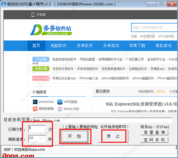Click the 安卓合集 category tag
This screenshot has width=178, height=158.
click(x=41, y=69)
